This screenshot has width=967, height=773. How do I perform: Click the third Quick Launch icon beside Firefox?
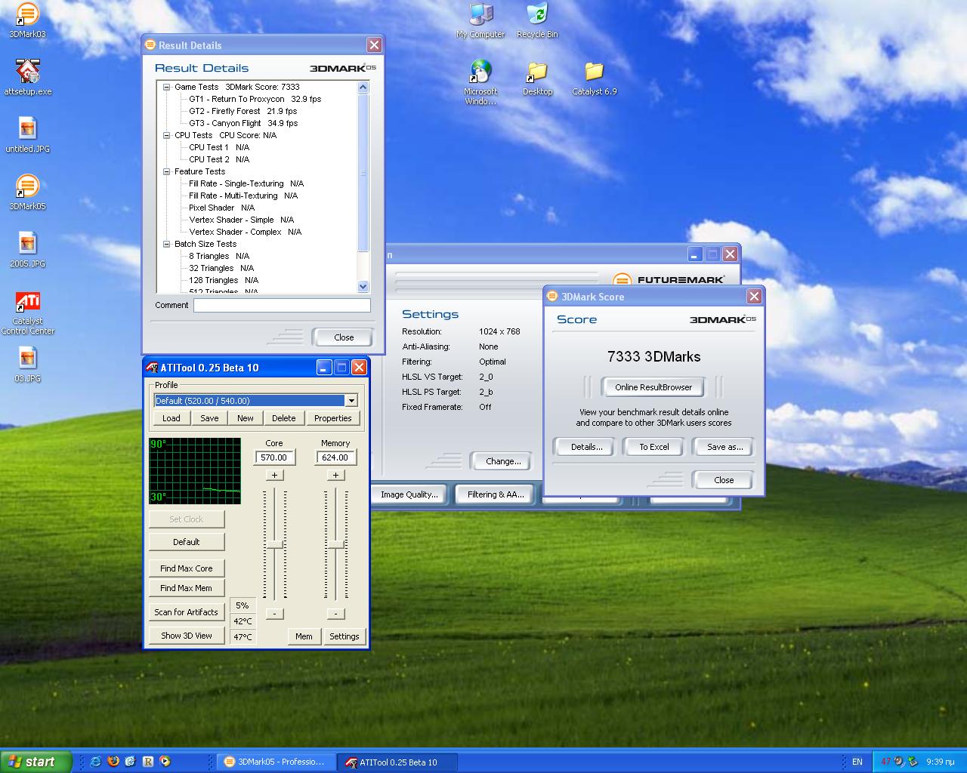click(131, 762)
